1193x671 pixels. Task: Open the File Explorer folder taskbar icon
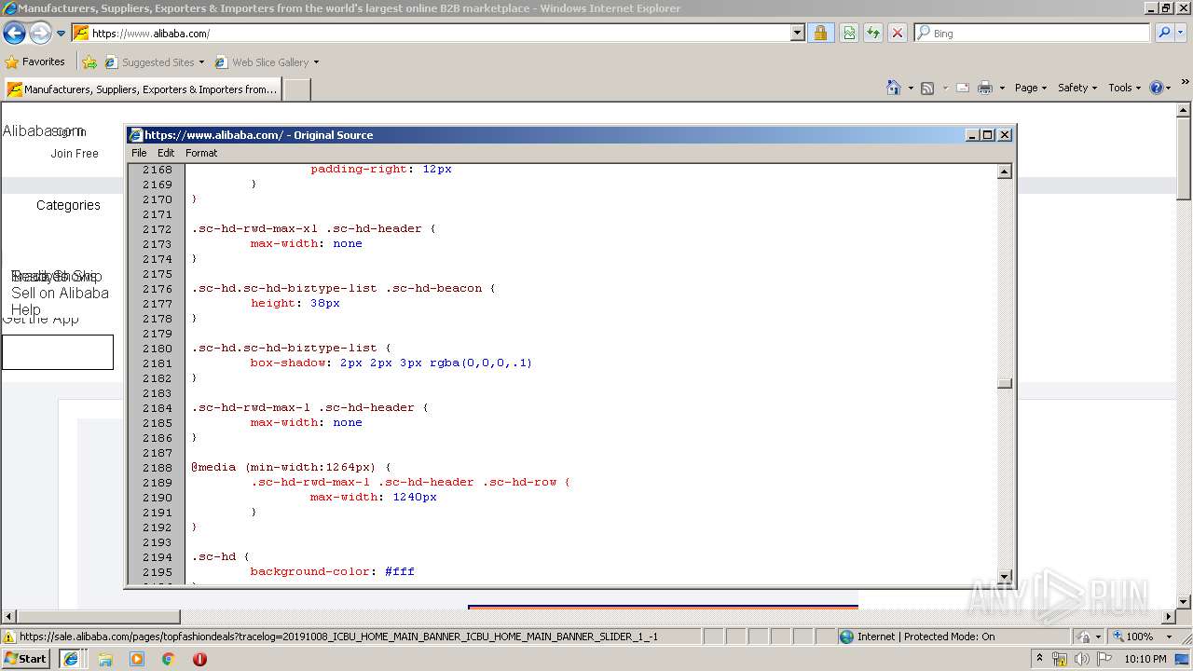105,659
